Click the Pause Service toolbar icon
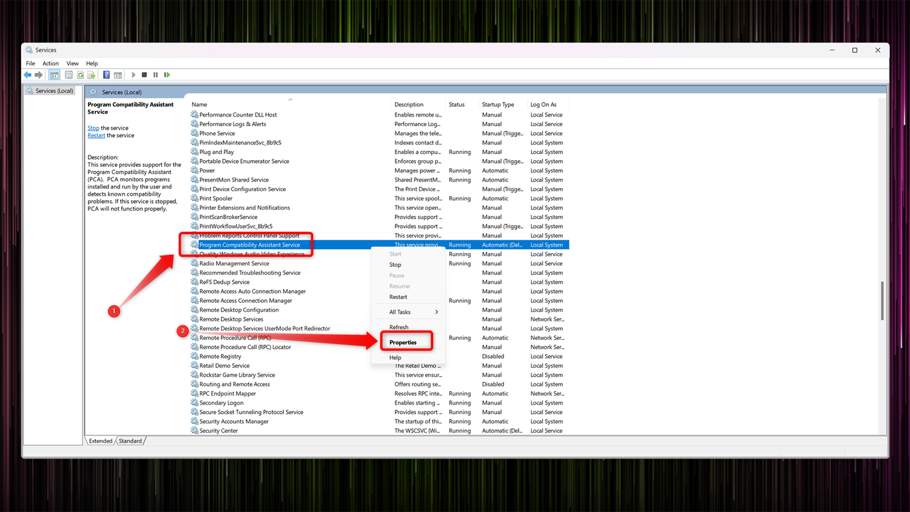The height and width of the screenshot is (512, 910). coord(155,75)
